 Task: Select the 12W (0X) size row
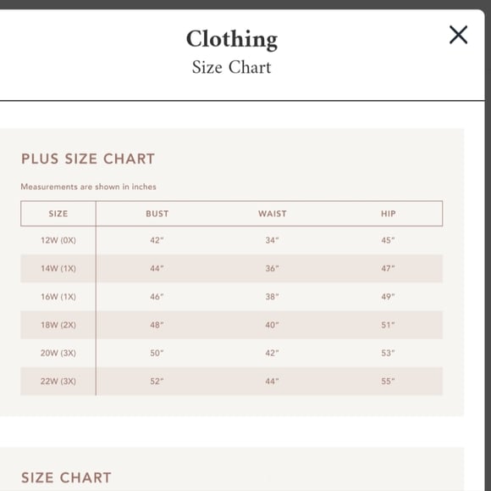(x=232, y=240)
